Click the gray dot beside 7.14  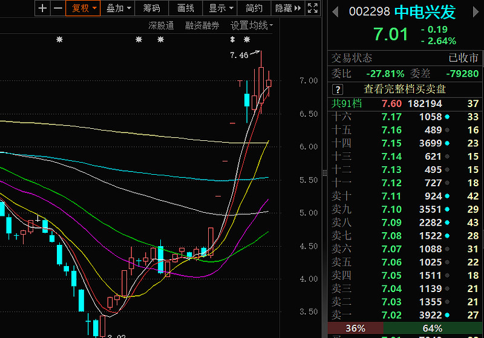(447, 157)
